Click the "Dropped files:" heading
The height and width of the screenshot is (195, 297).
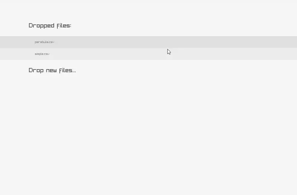pyautogui.click(x=50, y=26)
